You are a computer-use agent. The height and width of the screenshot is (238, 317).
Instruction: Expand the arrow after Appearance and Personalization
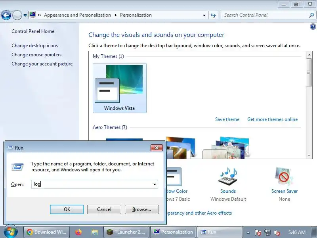coord(115,15)
